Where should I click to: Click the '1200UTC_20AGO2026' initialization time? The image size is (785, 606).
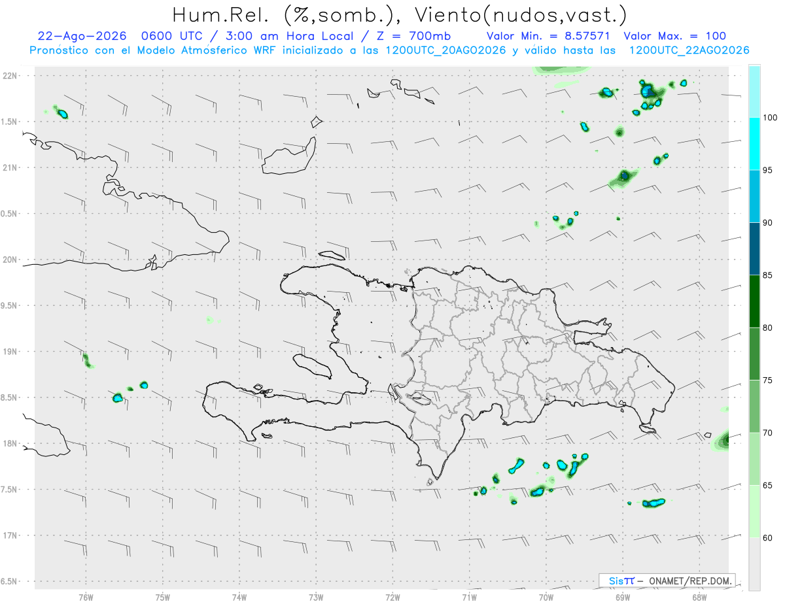[x=446, y=50]
